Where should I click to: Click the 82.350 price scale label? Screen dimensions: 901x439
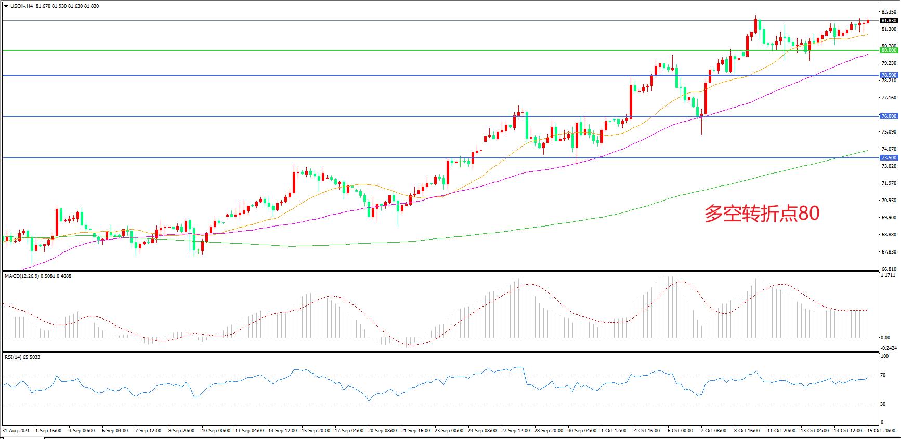pos(889,12)
